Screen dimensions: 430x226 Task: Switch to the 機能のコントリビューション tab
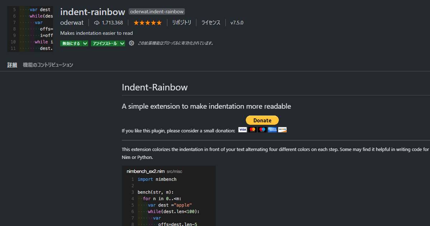[x=48, y=65]
